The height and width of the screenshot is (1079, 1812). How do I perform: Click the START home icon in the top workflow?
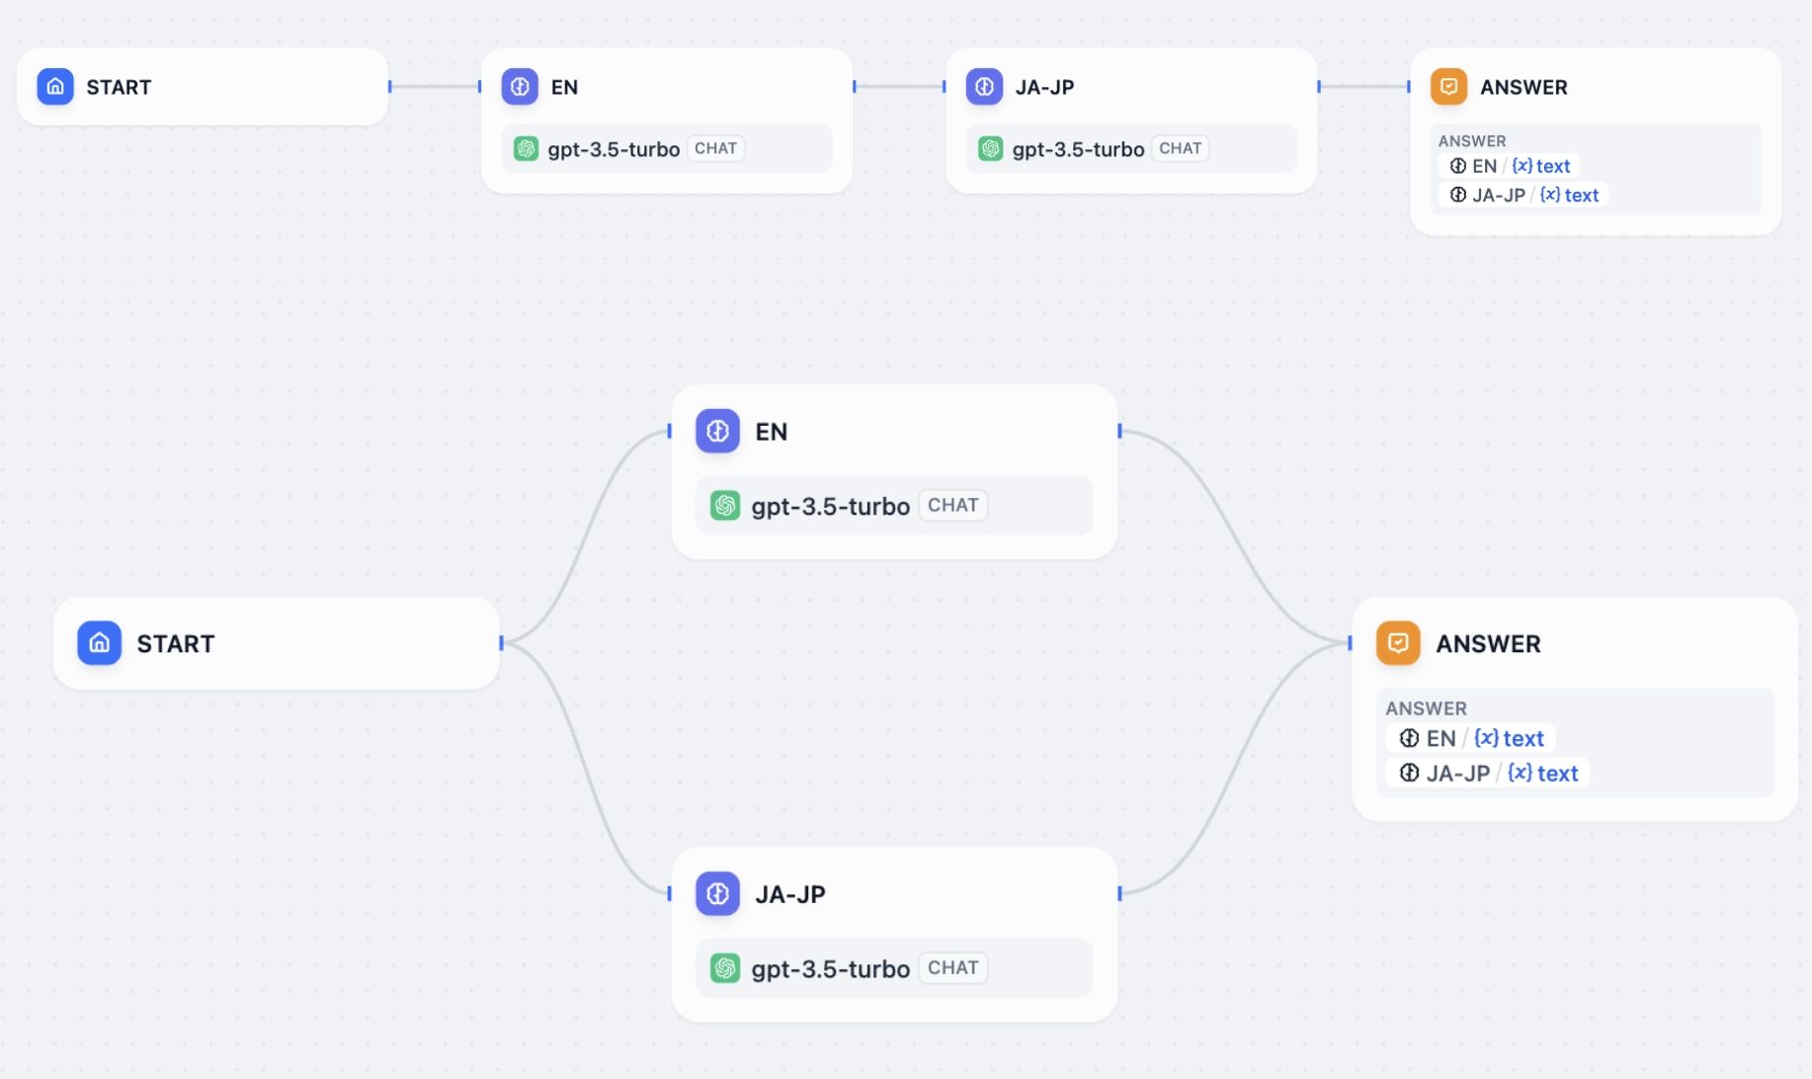pyautogui.click(x=55, y=87)
